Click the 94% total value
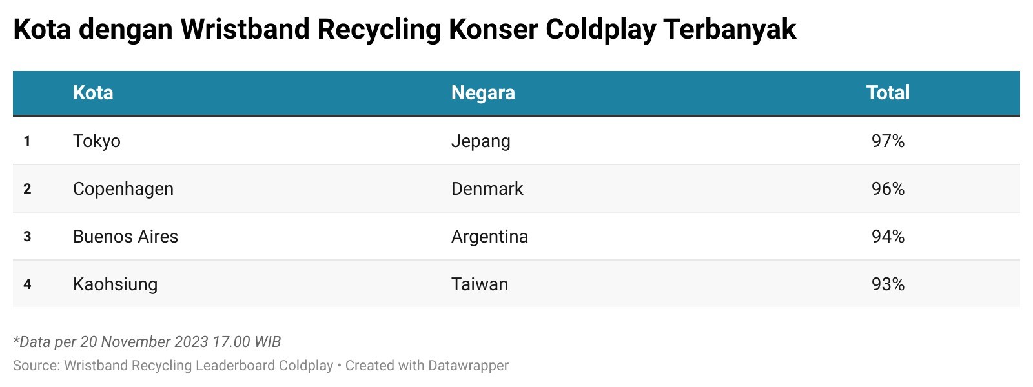Viewport: 1033px width, 387px height. click(888, 237)
